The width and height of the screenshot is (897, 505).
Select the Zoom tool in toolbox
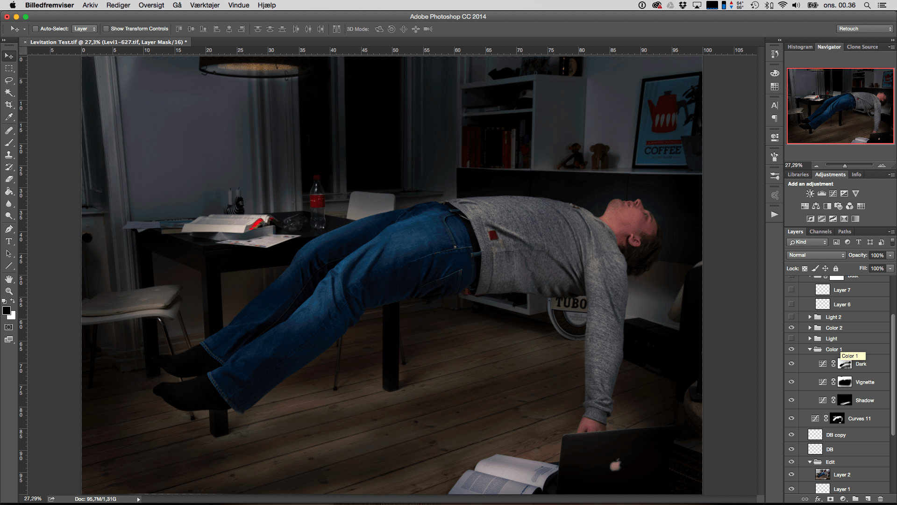9,291
